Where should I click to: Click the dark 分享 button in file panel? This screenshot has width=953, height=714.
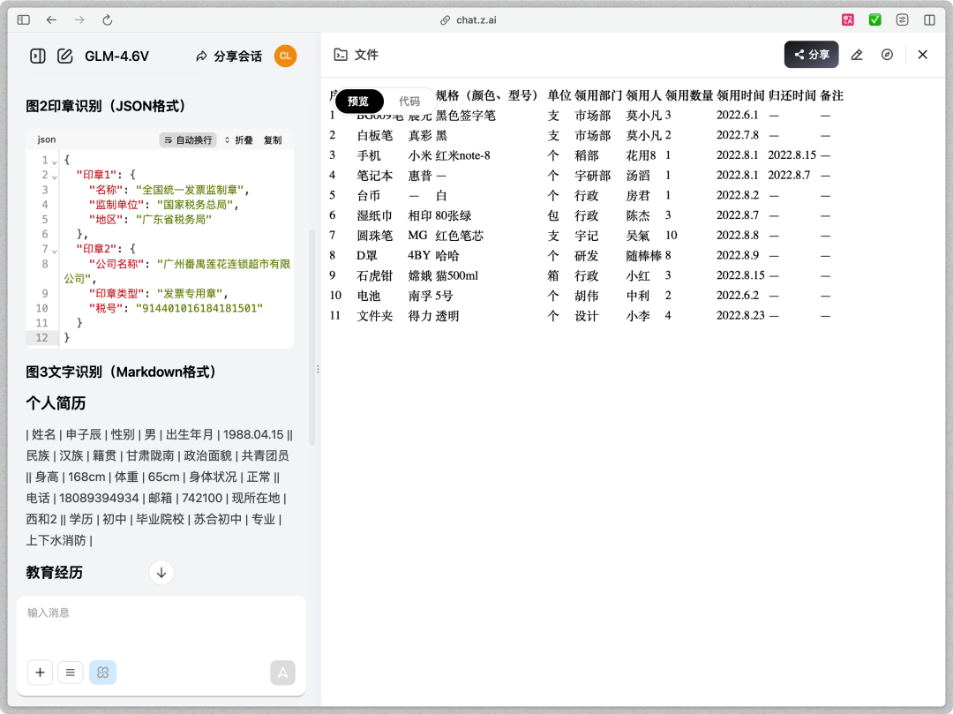811,55
